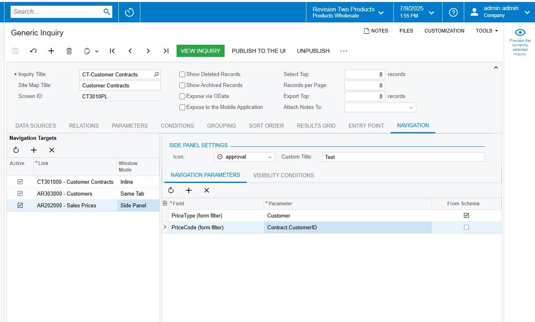The width and height of the screenshot is (535, 322).
Task: Open the more actions ellipsis menu
Action: click(x=344, y=51)
